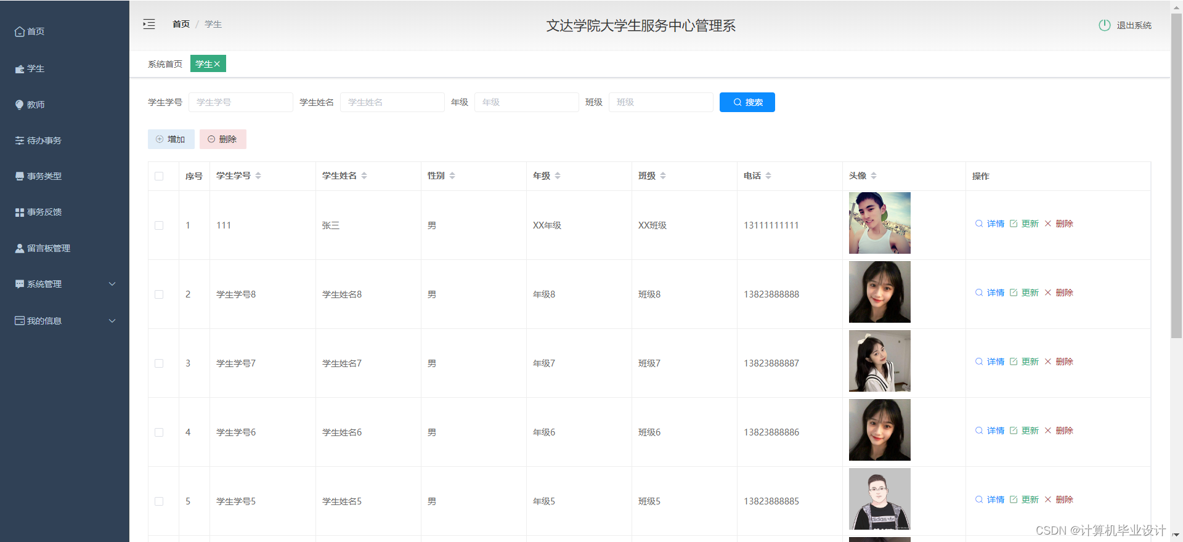The image size is (1183, 542).
Task: Close the 学生 tab with its X
Action: click(x=217, y=64)
